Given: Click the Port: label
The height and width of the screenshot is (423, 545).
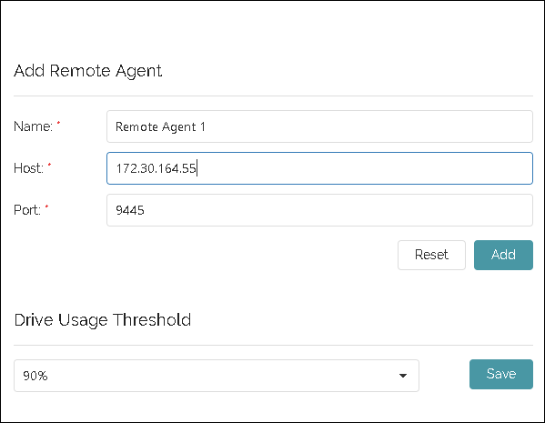Looking at the screenshot, I should (x=27, y=210).
